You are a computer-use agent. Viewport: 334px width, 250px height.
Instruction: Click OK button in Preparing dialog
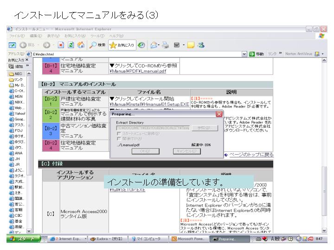tap(146, 151)
